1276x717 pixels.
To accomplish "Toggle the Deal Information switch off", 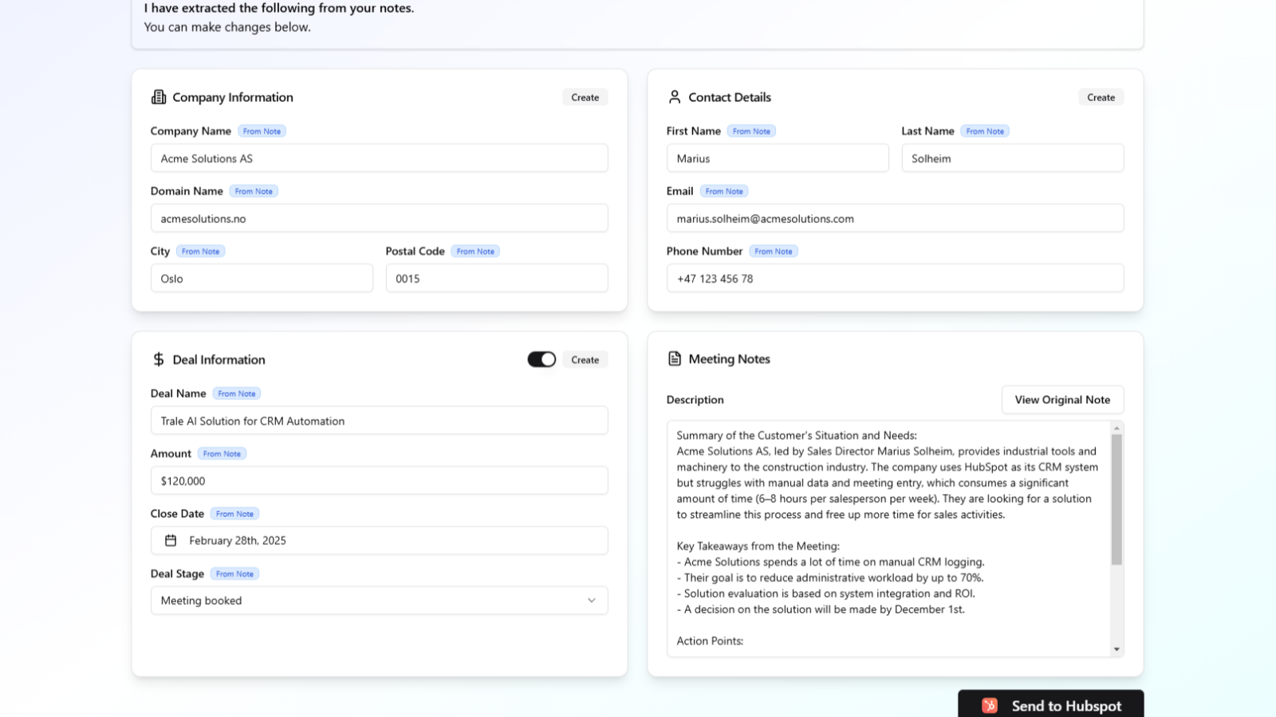I will (x=542, y=359).
